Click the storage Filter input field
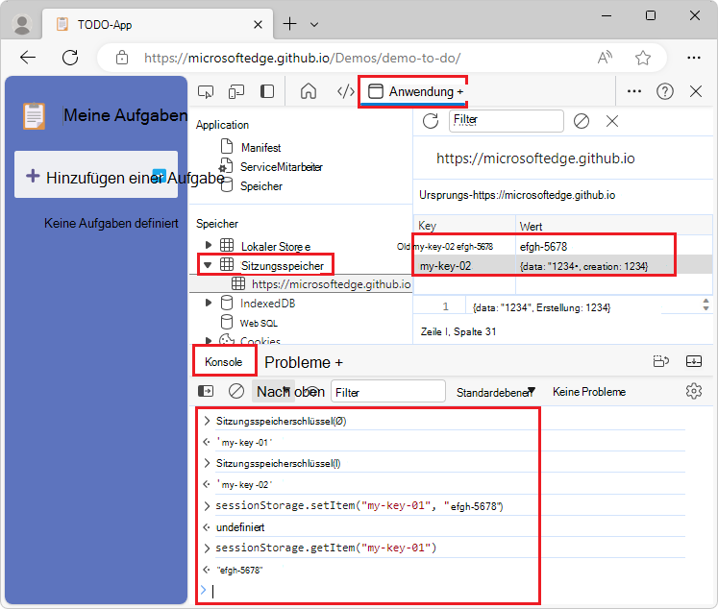Screen dimensions: 718x609 click(x=506, y=121)
